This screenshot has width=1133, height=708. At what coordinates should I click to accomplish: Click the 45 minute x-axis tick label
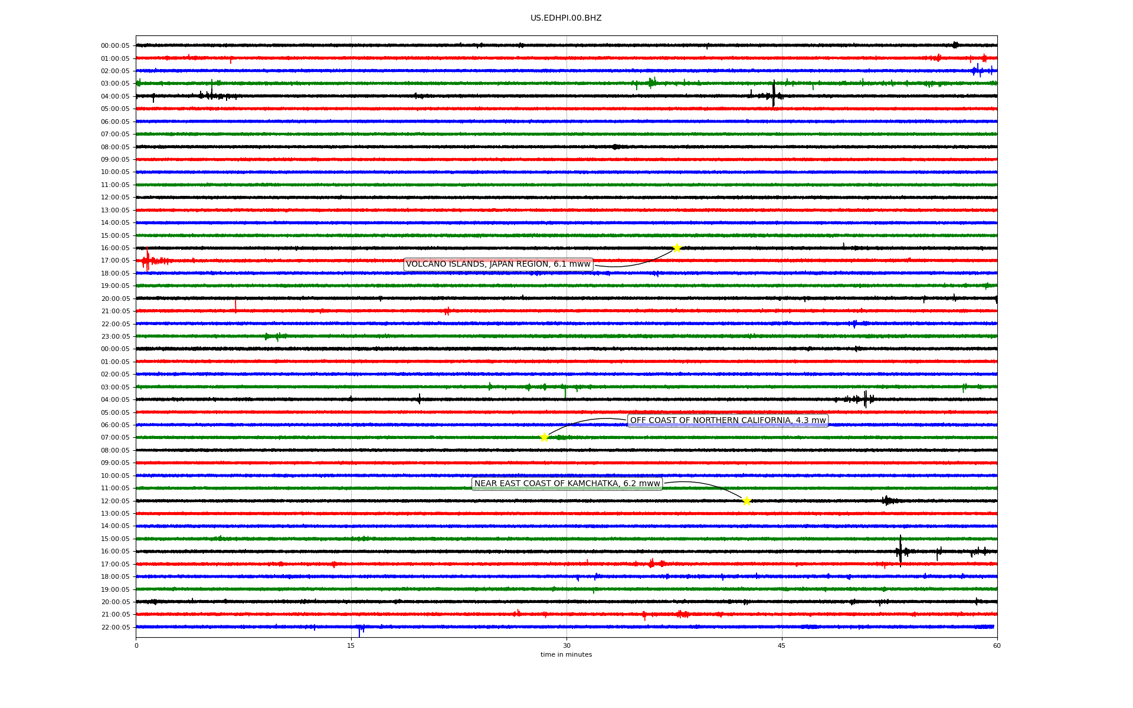(782, 645)
